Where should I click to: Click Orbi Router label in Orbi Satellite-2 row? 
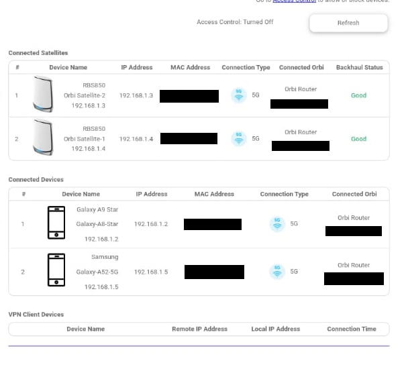[x=301, y=89]
